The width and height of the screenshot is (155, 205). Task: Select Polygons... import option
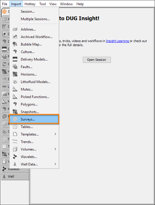pyautogui.click(x=34, y=104)
